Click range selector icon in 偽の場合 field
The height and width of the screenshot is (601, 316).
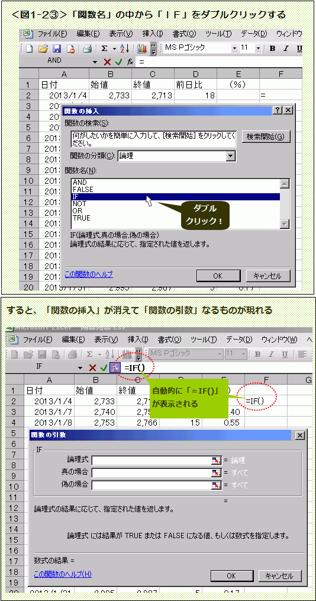click(217, 485)
